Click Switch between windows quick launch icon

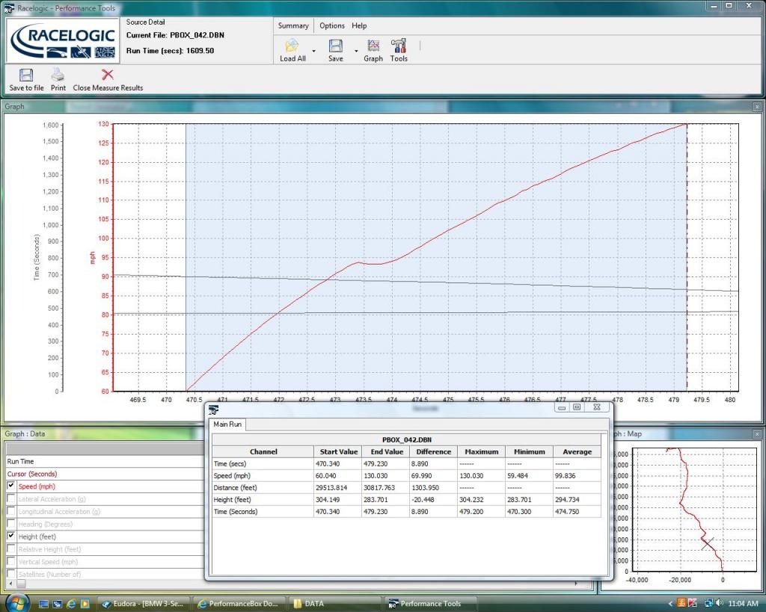click(x=57, y=604)
